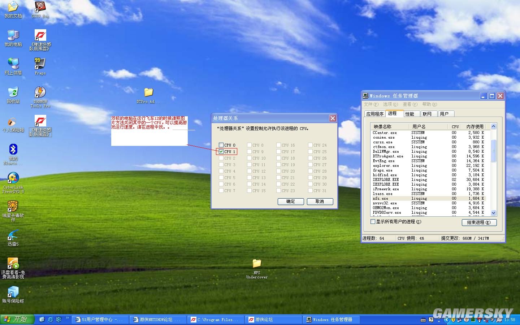Viewport: 520px width, 325px height.
Task: Select DAEMON Tools Pro shortcut
Action: [40, 97]
